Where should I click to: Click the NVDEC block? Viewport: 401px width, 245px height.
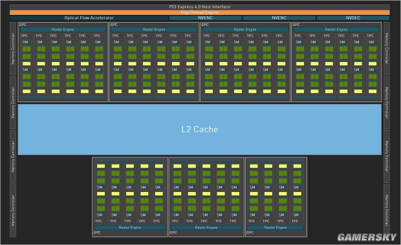tap(353, 18)
